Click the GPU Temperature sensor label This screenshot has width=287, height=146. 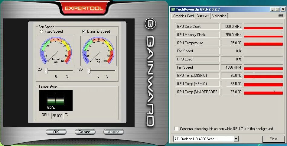[x=197, y=43]
